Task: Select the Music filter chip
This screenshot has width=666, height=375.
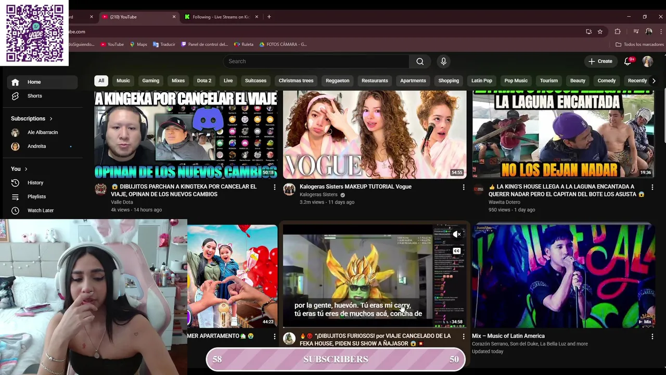Action: pos(123,81)
